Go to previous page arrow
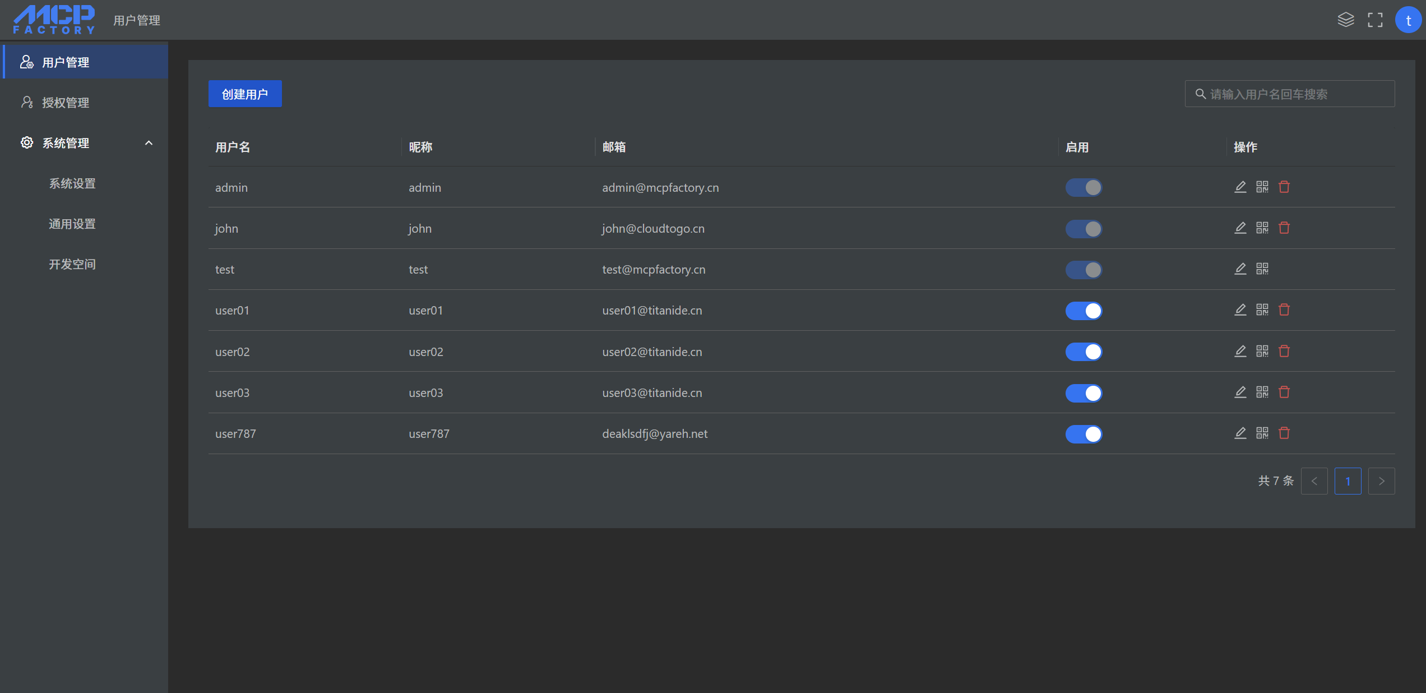This screenshot has height=693, width=1426. [1314, 481]
